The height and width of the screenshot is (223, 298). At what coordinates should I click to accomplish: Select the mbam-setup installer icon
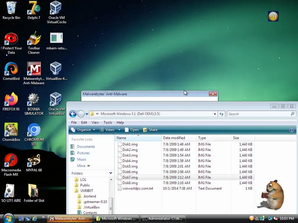point(56,41)
